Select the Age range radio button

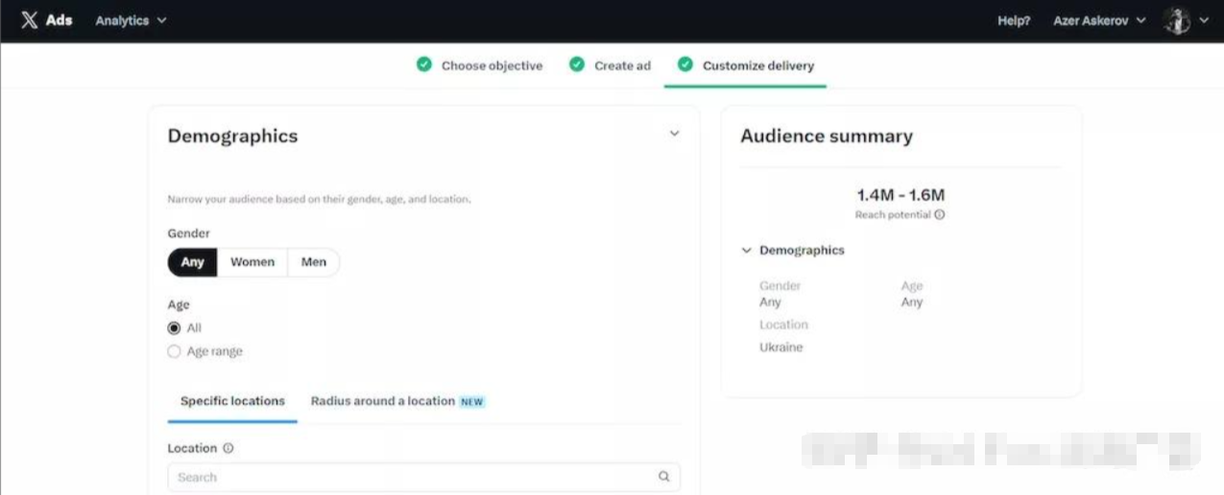coord(174,352)
